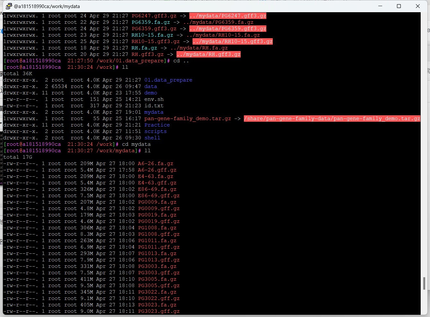Click file PG0019.fa.gz
The image size is (430, 317).
tap(157, 215)
